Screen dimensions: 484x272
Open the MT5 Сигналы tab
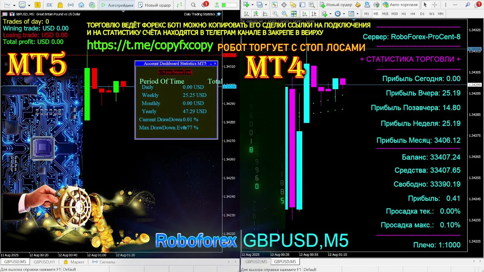(x=104, y=262)
